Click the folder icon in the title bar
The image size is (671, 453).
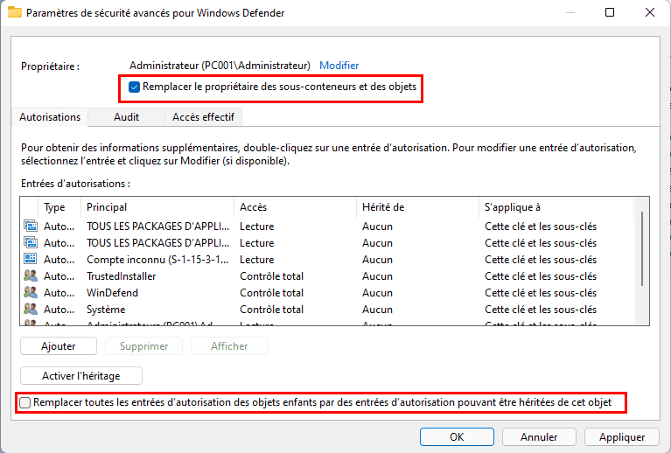pos(15,12)
